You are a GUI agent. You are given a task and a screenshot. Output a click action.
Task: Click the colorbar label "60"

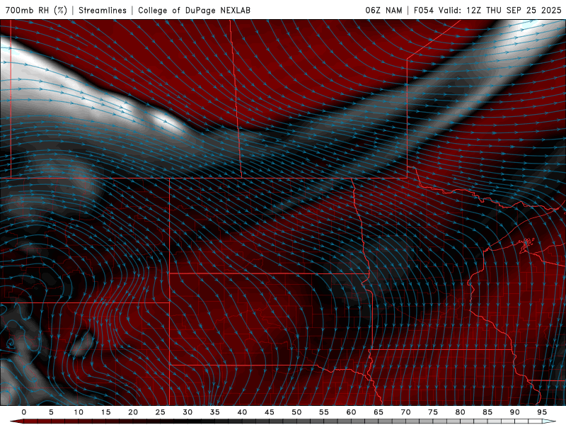coord(351,412)
